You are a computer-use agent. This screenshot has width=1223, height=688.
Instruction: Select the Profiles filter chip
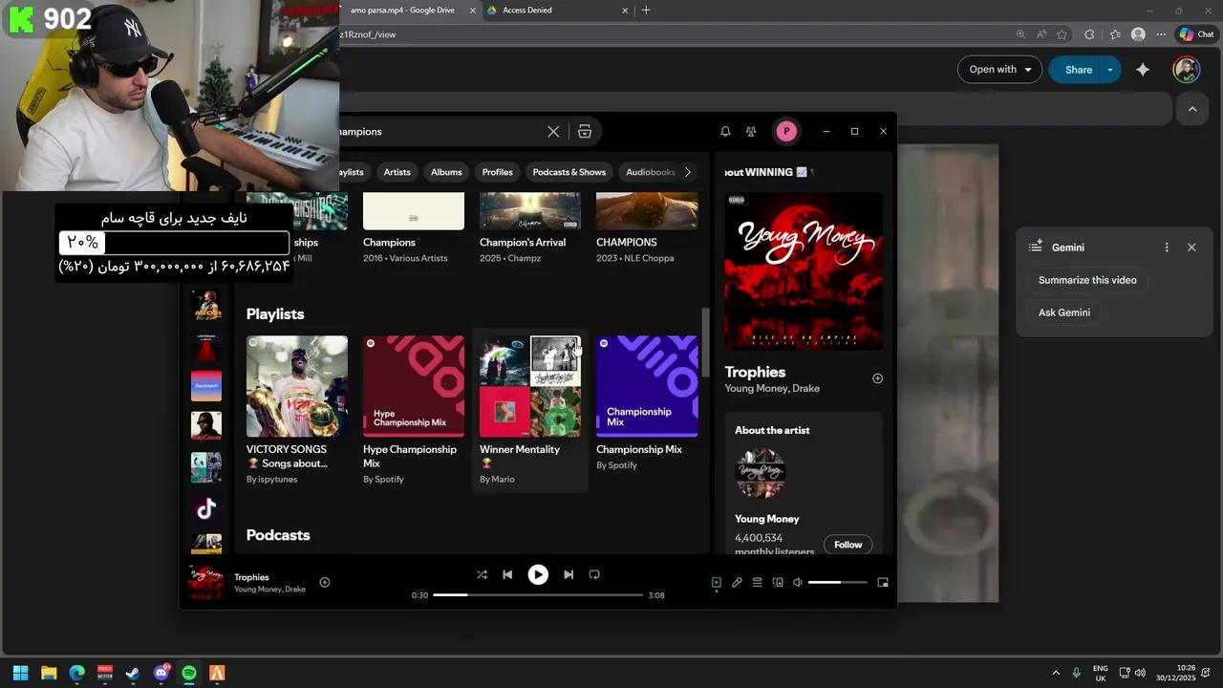pos(497,172)
